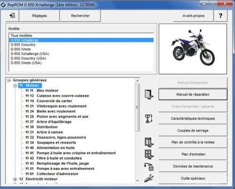Click the tree scrollbar down arrow
Image resolution: width=235 pixels, height=189 pixels.
click(138, 181)
